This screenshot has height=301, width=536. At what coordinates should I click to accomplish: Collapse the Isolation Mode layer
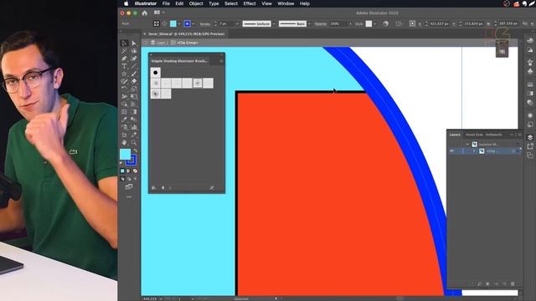tap(467, 145)
